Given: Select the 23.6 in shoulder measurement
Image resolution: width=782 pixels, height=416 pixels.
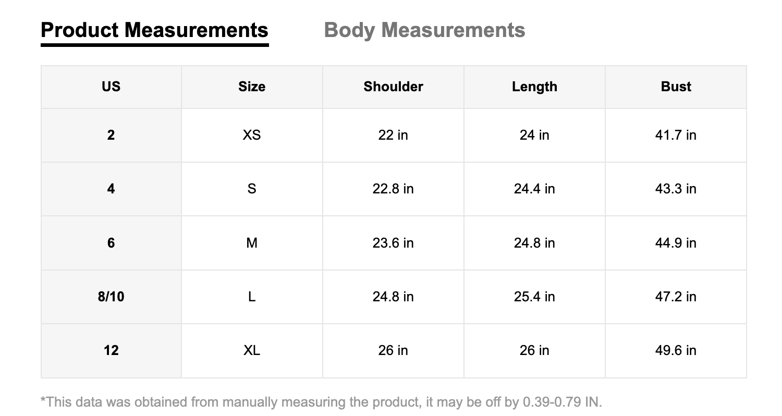Looking at the screenshot, I should 393,243.
